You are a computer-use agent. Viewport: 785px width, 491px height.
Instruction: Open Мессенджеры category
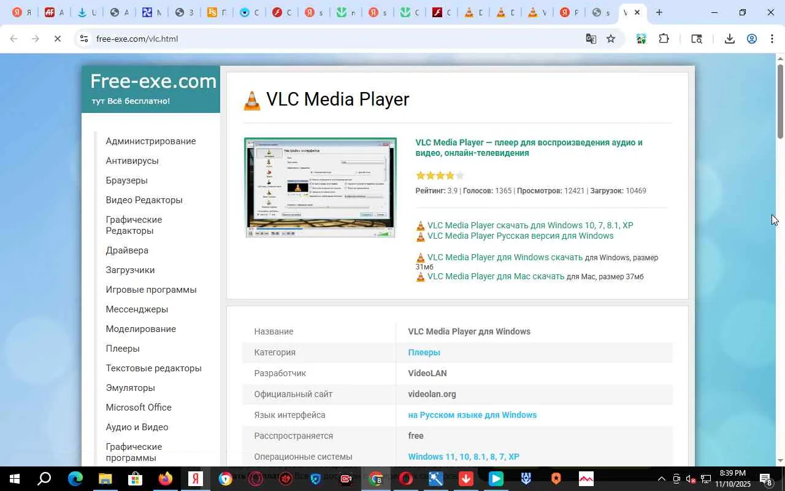[137, 309]
